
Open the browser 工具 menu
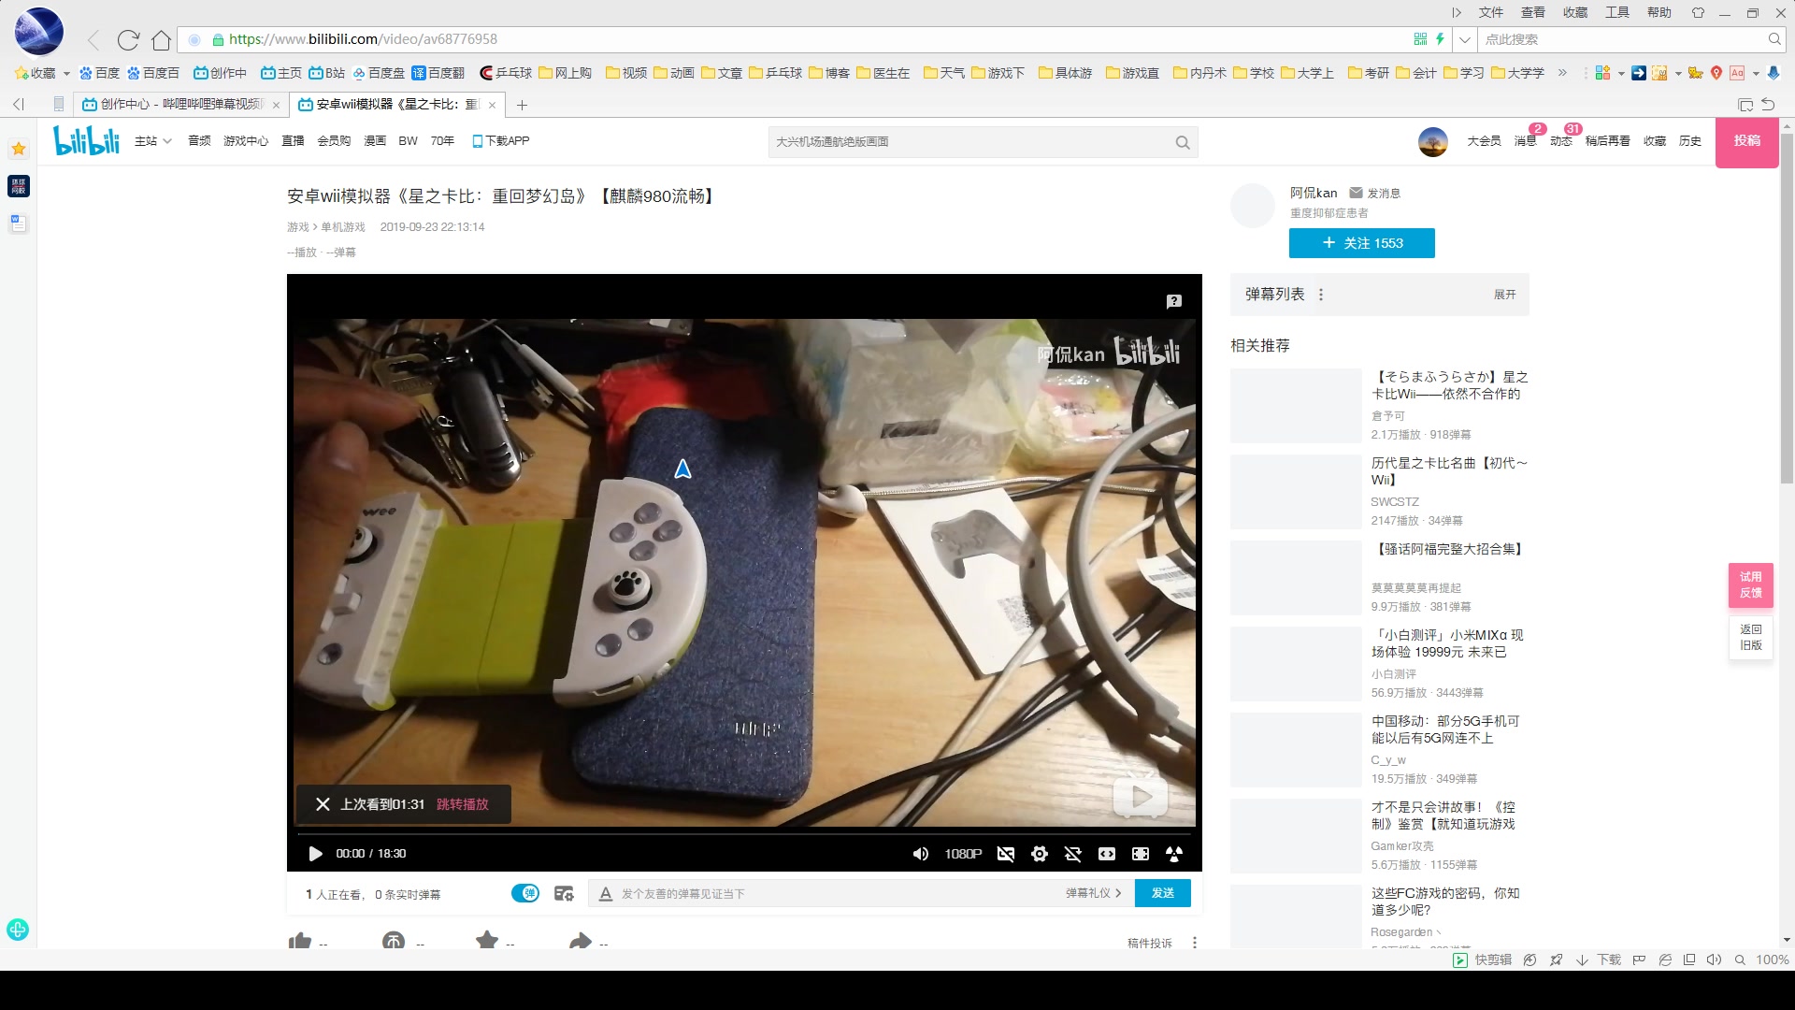1617,12
